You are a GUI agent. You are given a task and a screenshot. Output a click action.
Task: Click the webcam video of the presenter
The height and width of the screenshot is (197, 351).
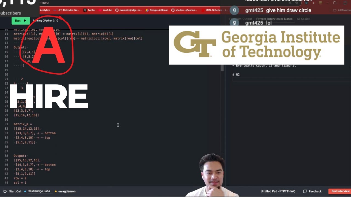(x=213, y=175)
